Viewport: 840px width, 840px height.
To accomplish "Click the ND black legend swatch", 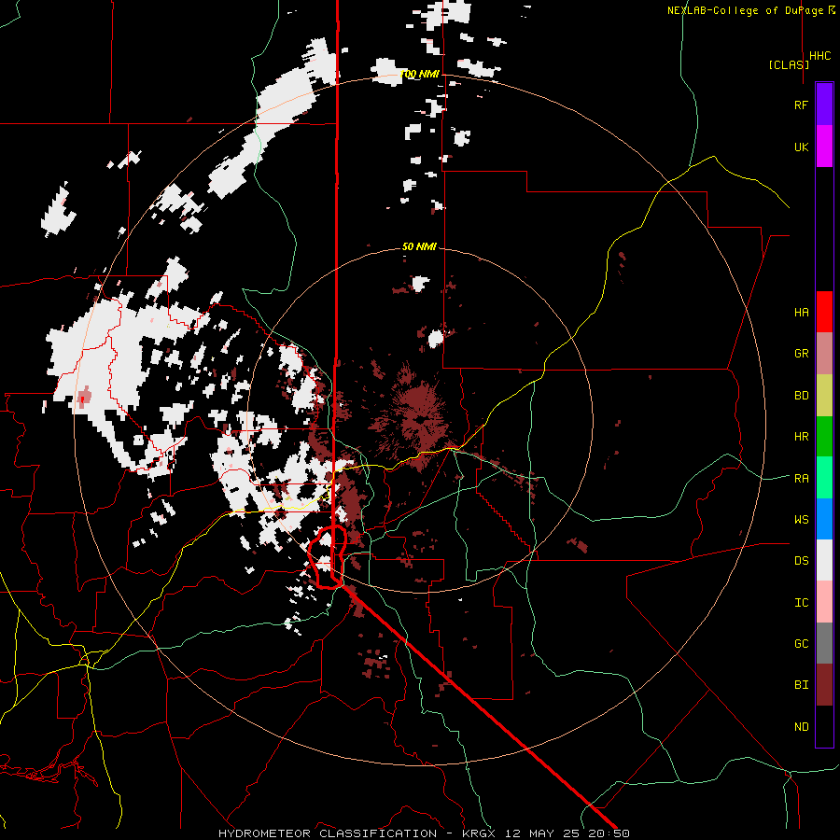I will tap(824, 726).
